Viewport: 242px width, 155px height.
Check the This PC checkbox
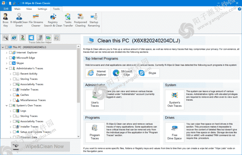pos(7,47)
